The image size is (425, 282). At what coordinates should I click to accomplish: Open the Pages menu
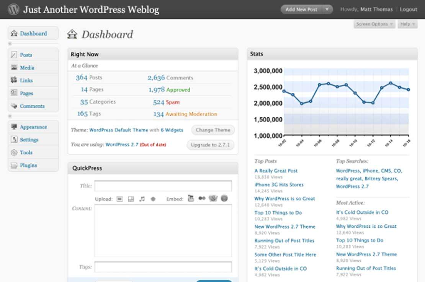tap(33, 93)
